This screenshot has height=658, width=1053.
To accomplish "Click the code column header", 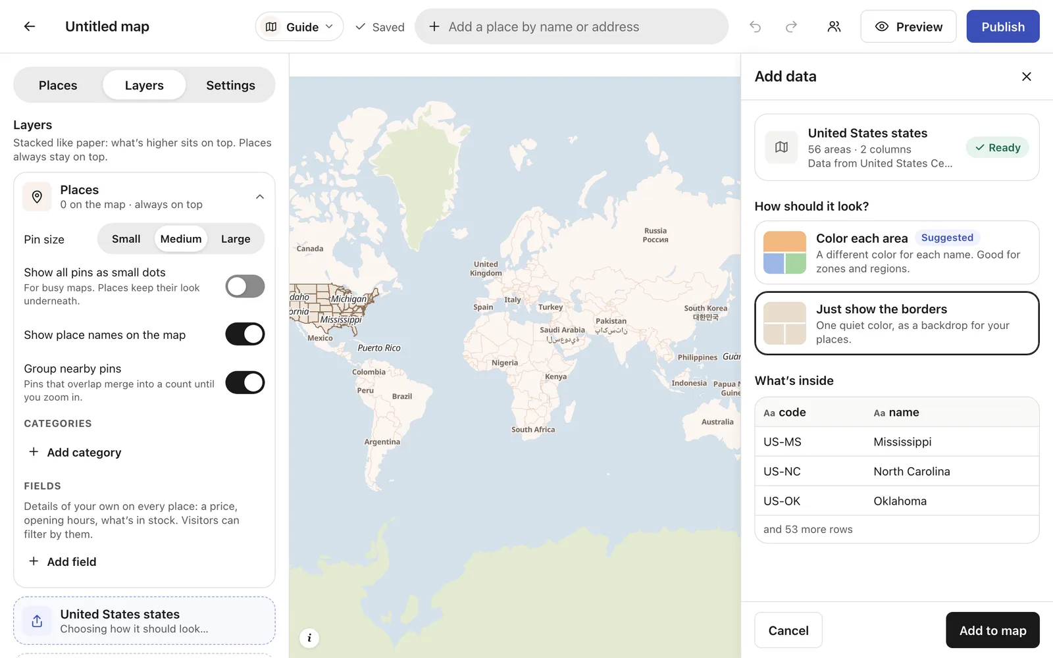I will click(784, 413).
